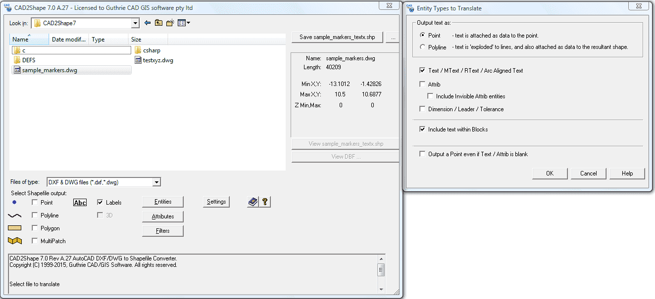This screenshot has height=299, width=655.
Task: Go up one folder level
Action: tap(159, 23)
